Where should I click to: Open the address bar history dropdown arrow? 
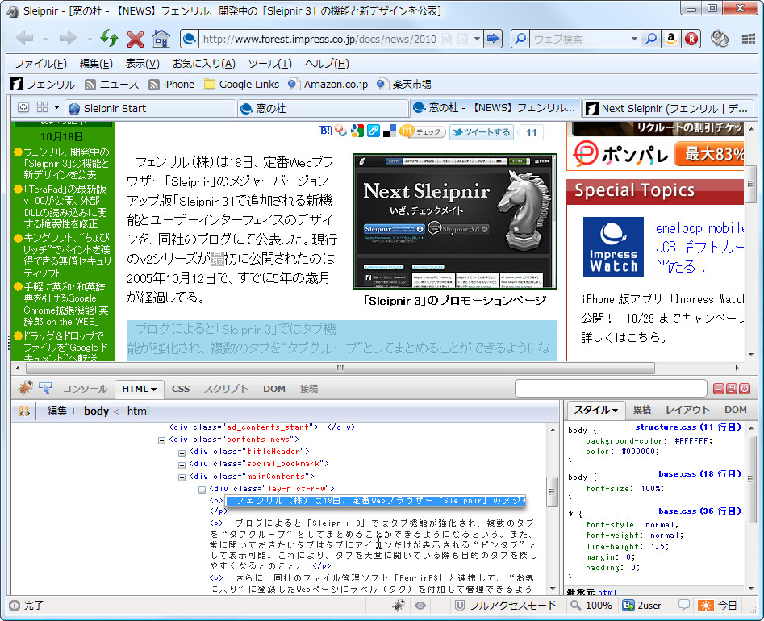477,39
